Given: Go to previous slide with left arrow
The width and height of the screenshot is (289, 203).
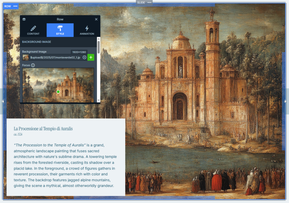Looking at the screenshot, I should click(x=3, y=101).
